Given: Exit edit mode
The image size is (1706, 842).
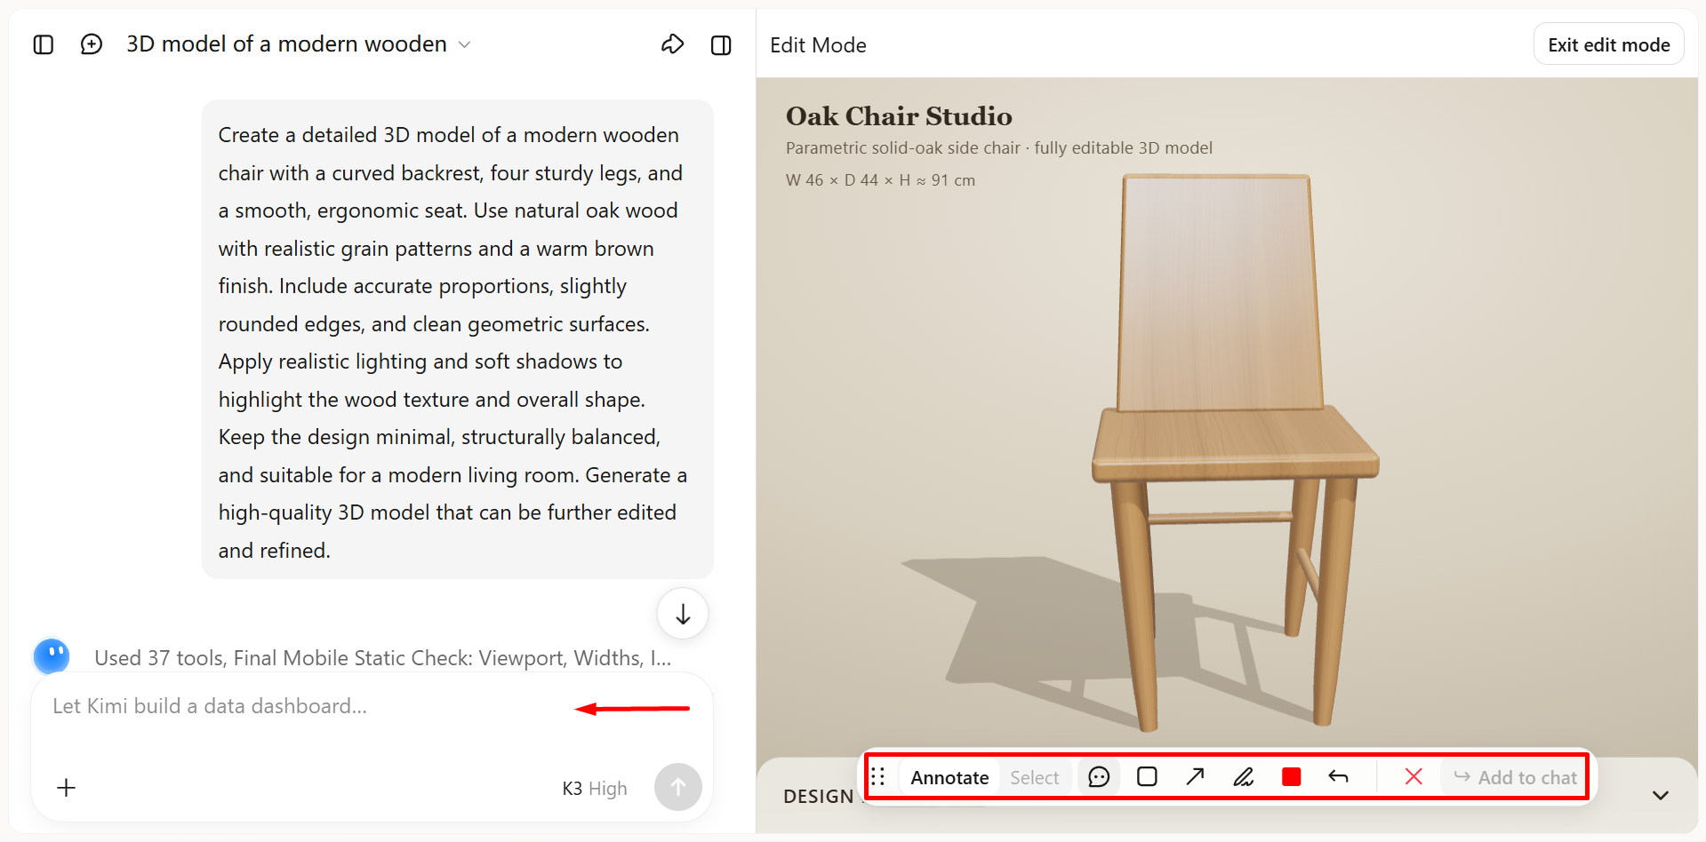Looking at the screenshot, I should click(x=1608, y=44).
